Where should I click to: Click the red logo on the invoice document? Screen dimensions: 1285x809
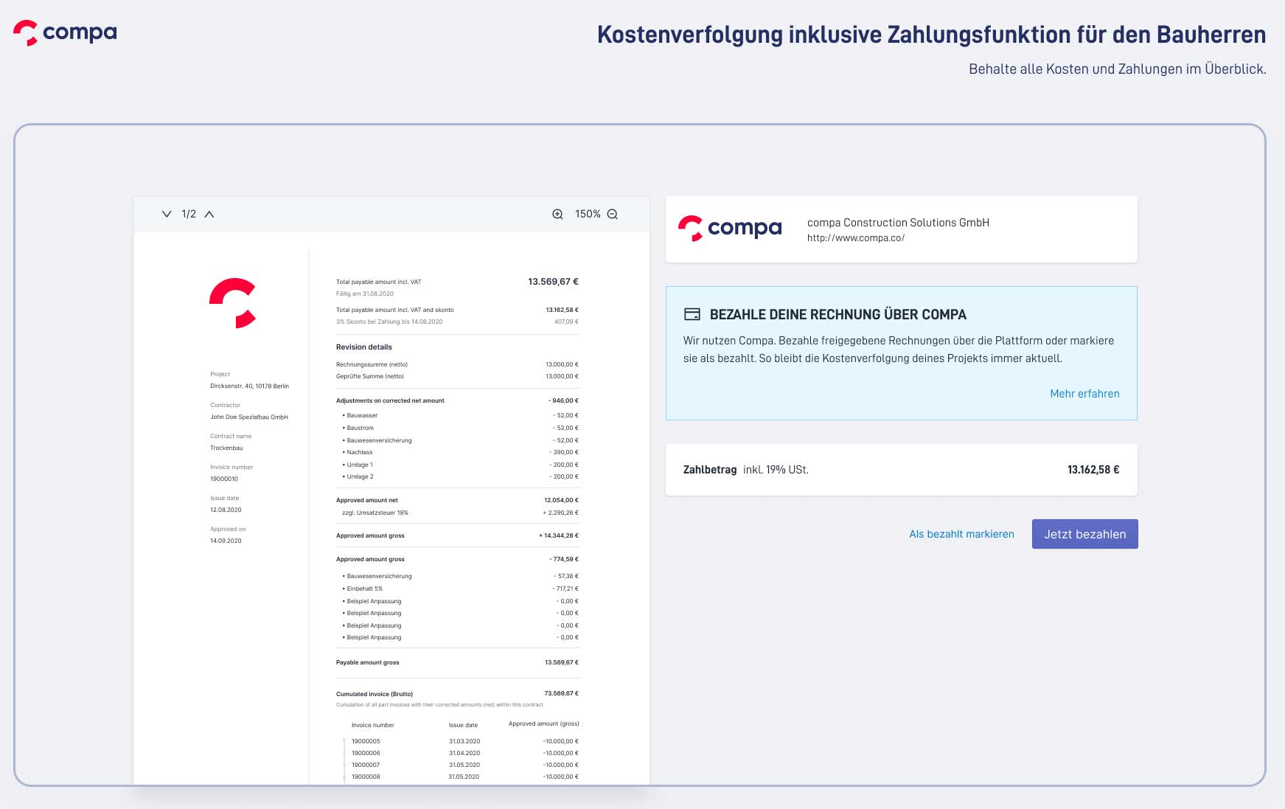point(233,303)
